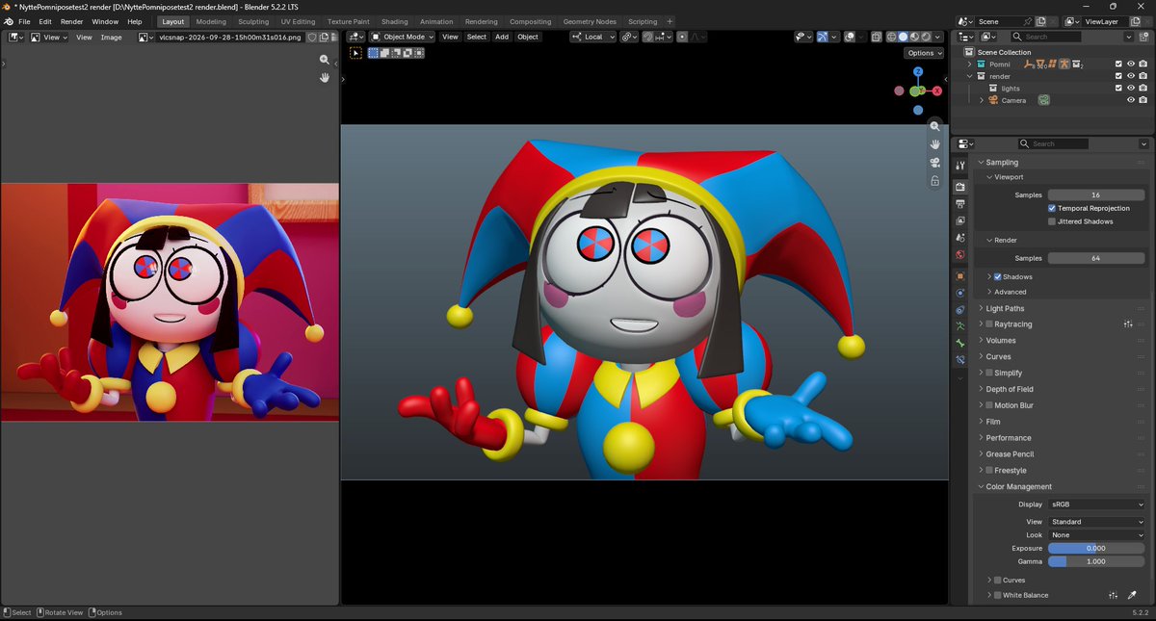Click the viewport Samples field showing 16
This screenshot has width=1156, height=621.
1096,194
